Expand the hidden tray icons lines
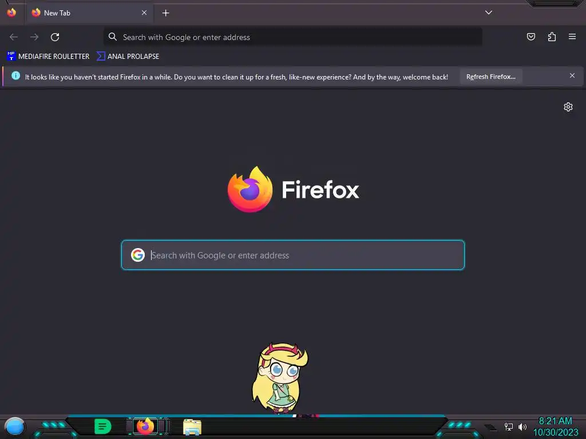The image size is (586, 439). 490,428
